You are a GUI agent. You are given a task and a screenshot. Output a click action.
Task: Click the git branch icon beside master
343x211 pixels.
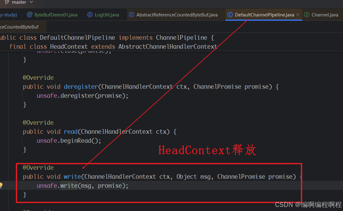(x=7, y=2)
